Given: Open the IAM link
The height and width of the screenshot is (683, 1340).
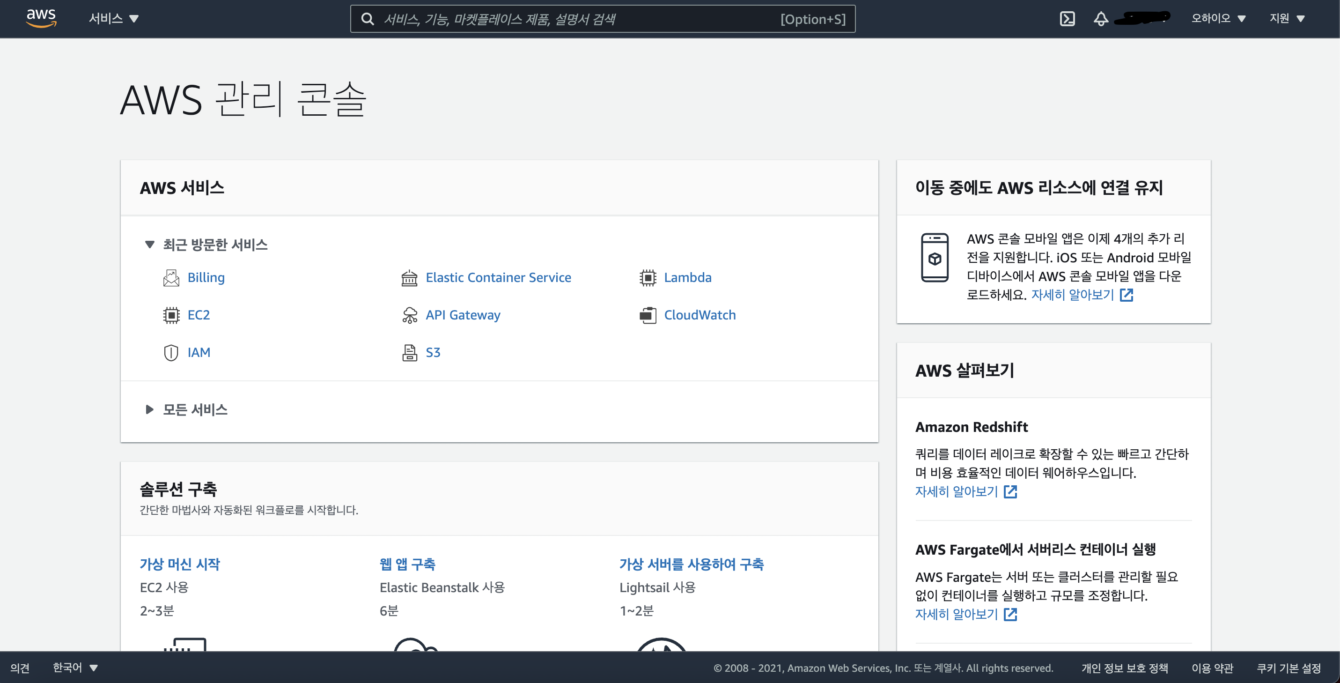Looking at the screenshot, I should click(x=199, y=353).
